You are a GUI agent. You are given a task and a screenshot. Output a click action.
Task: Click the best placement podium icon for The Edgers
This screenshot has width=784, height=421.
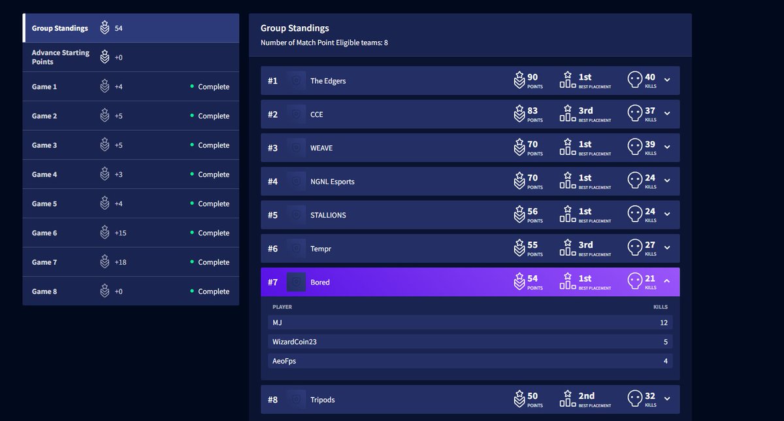coord(567,80)
